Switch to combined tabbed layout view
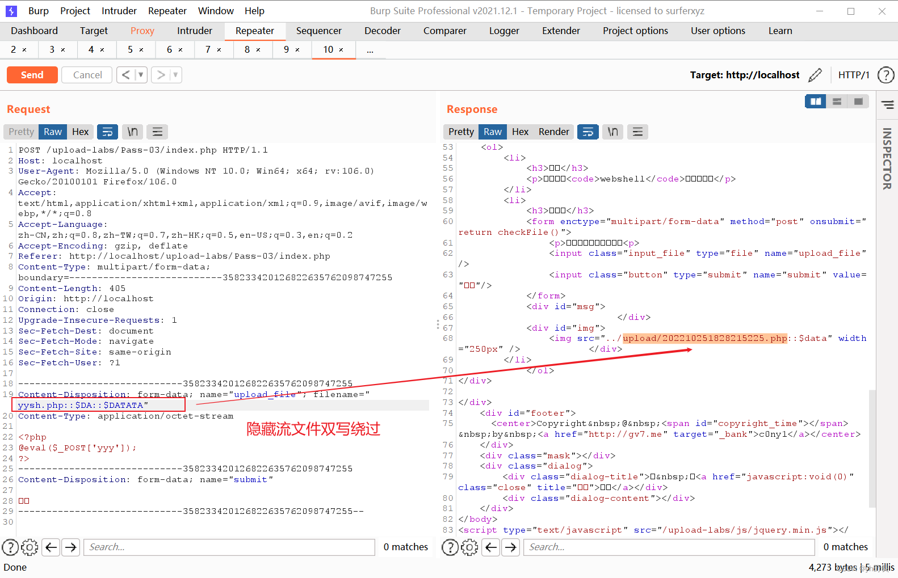 (858, 102)
